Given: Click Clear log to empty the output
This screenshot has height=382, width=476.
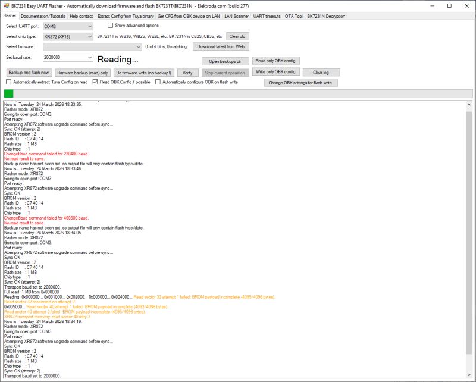Looking at the screenshot, I should tap(322, 72).
